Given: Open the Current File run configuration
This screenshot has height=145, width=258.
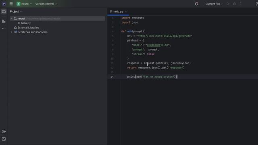Looking at the screenshot, I should (x=214, y=4).
